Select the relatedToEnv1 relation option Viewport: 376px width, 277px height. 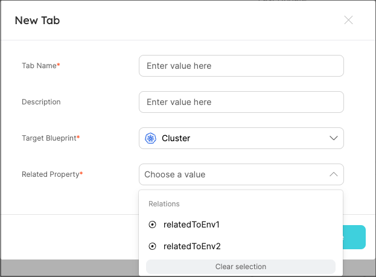241,224
